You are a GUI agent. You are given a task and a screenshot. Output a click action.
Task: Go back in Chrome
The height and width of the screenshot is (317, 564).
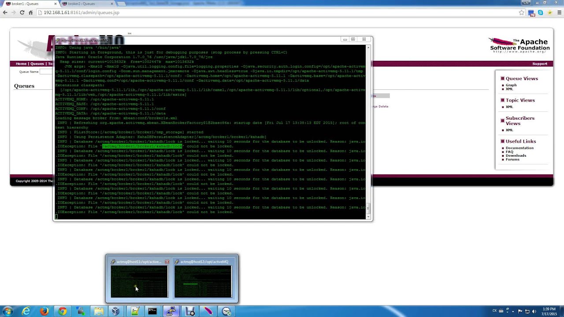click(x=5, y=12)
